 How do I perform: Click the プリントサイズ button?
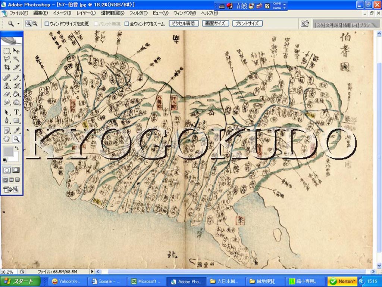[247, 24]
